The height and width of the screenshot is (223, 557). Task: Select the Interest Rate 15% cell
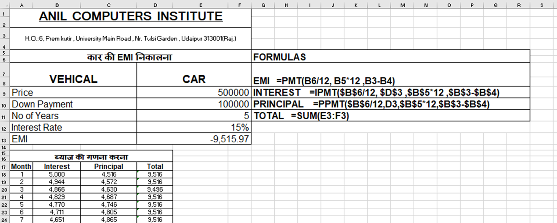click(239, 127)
